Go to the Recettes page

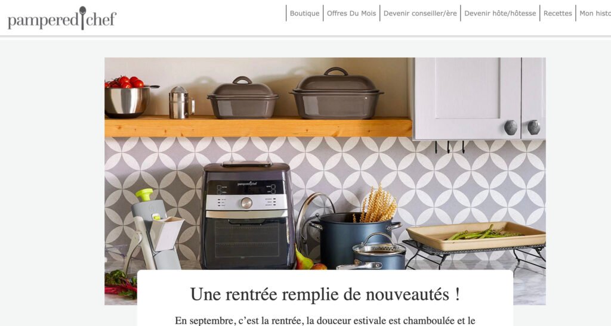[558, 13]
